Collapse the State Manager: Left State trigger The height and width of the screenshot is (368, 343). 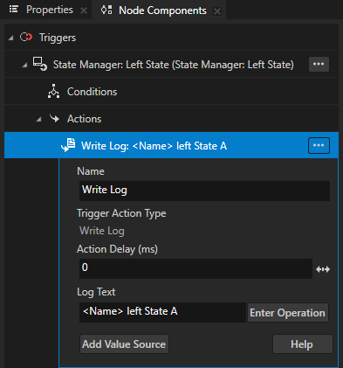[x=24, y=65]
